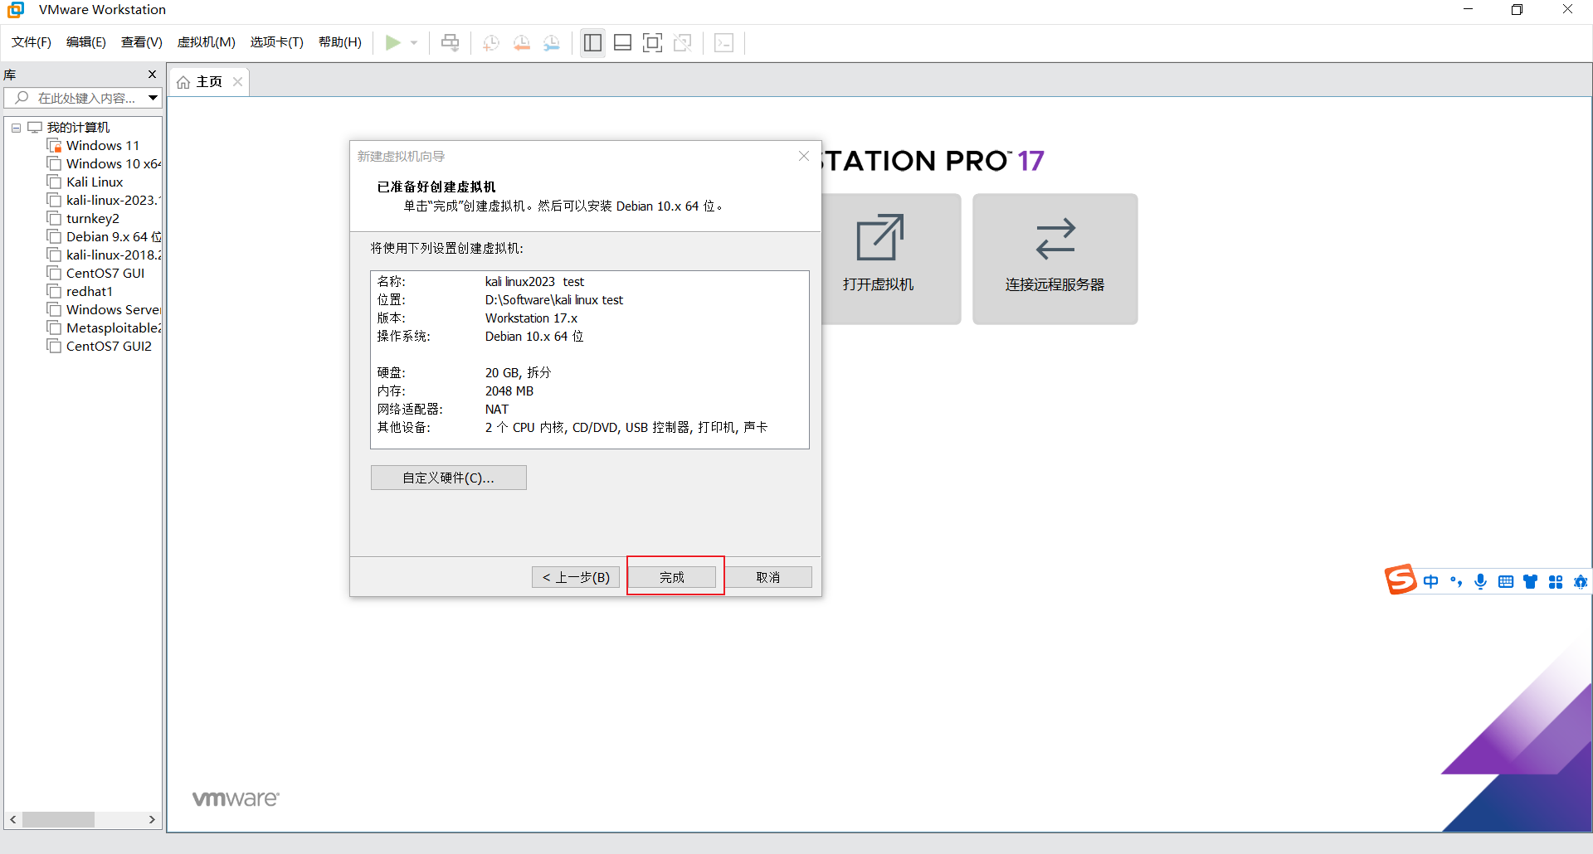Viewport: 1593px width, 854px height.
Task: Click 打开虚拟机 tile on home page
Action: pyautogui.click(x=889, y=259)
